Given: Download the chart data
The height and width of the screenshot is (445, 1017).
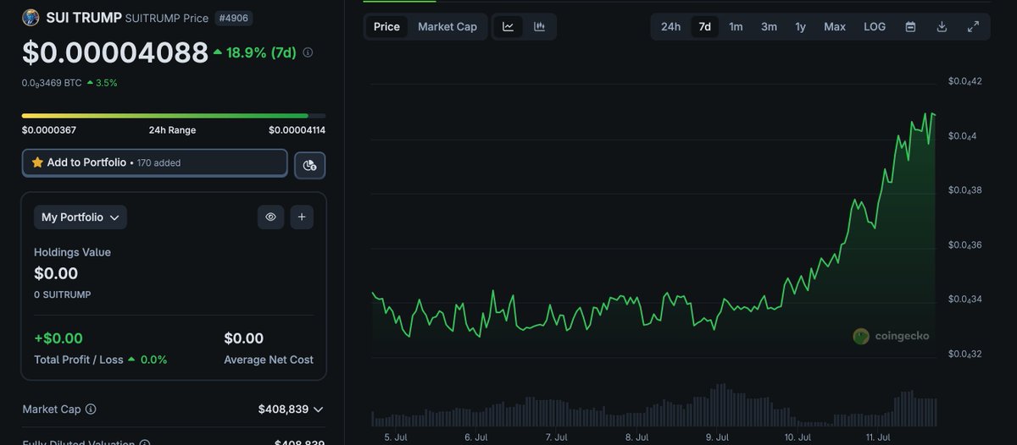Looking at the screenshot, I should click(942, 26).
